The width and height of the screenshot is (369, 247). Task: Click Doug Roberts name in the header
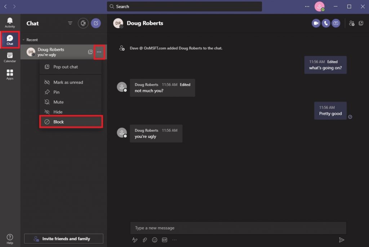(x=145, y=23)
